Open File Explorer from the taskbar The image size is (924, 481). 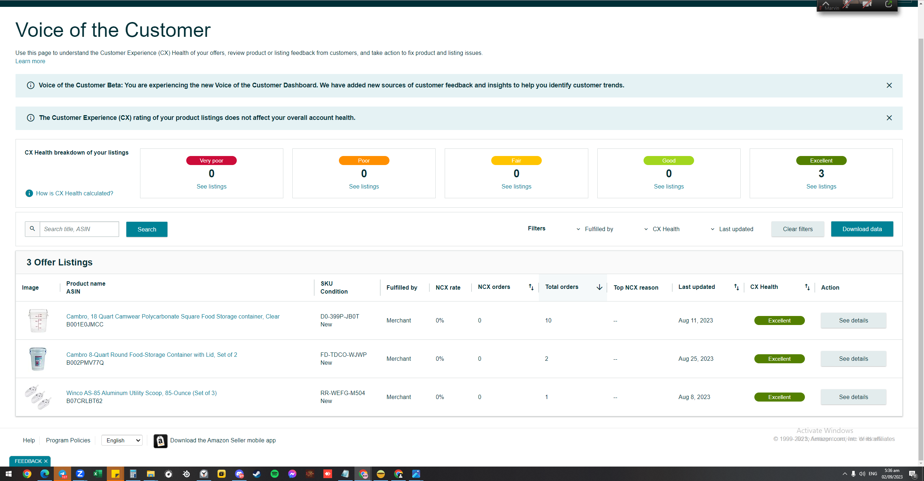pyautogui.click(x=151, y=474)
